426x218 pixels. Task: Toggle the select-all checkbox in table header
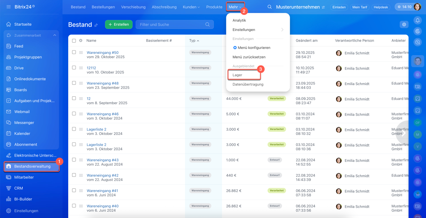(x=74, y=41)
